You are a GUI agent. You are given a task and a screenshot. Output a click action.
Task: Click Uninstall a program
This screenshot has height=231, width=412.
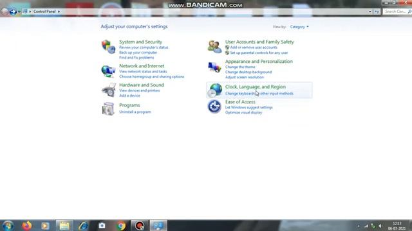pos(135,112)
